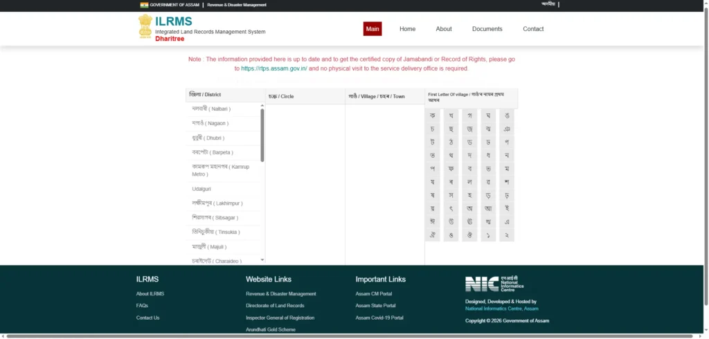
Task: Choose village first letter ব
Action: click(470, 169)
